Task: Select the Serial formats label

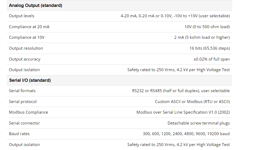Action: (x=22, y=91)
